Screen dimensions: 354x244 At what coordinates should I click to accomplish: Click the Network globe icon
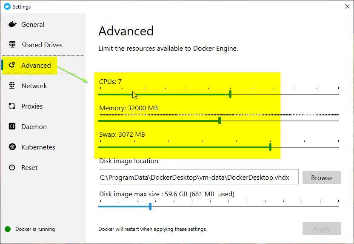point(12,86)
